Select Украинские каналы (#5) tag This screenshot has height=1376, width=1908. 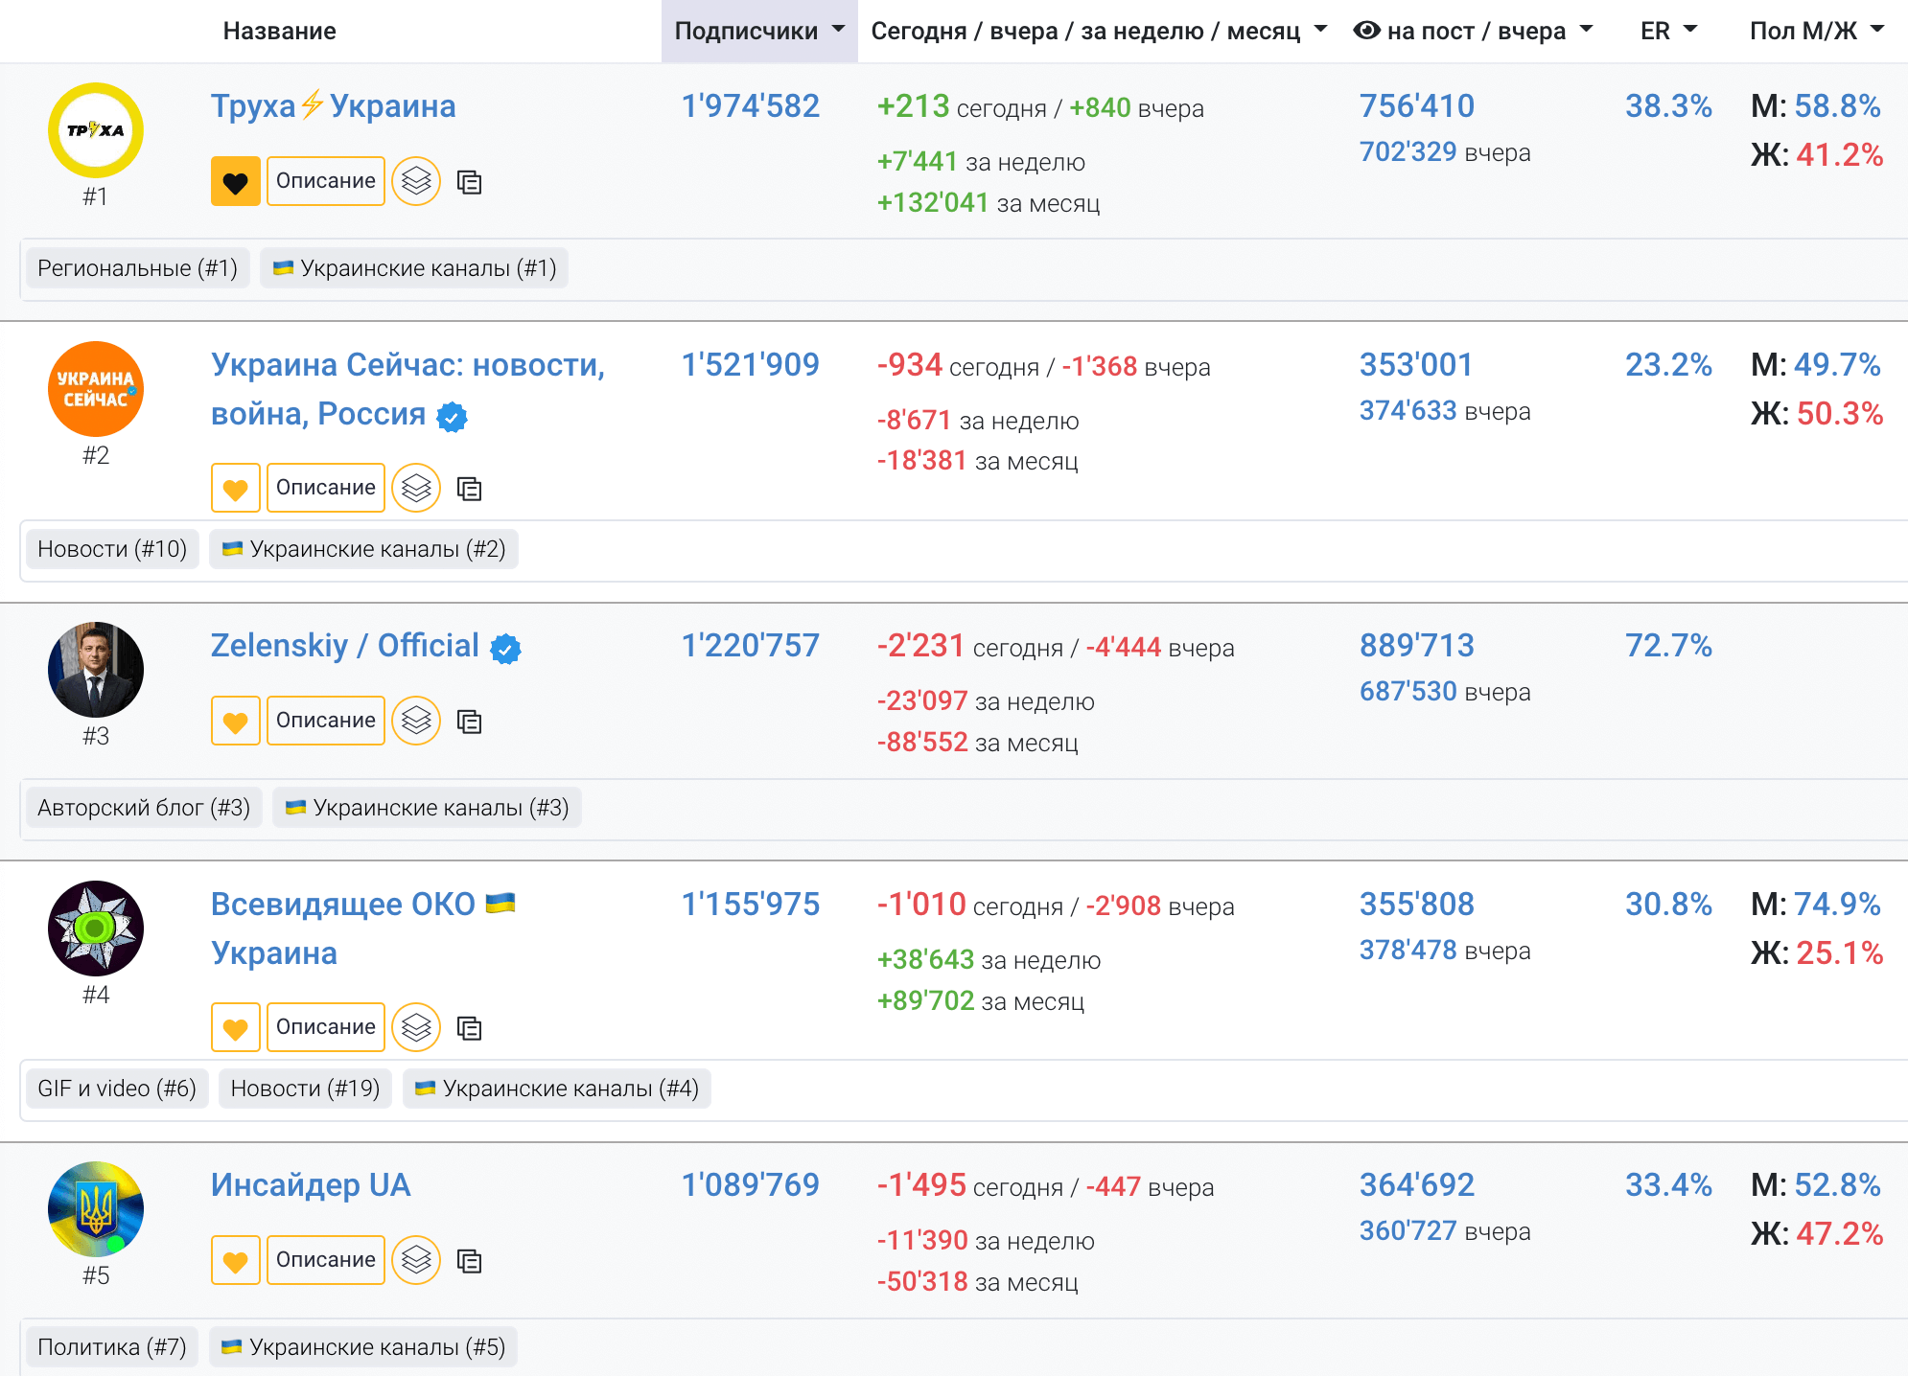coord(362,1347)
